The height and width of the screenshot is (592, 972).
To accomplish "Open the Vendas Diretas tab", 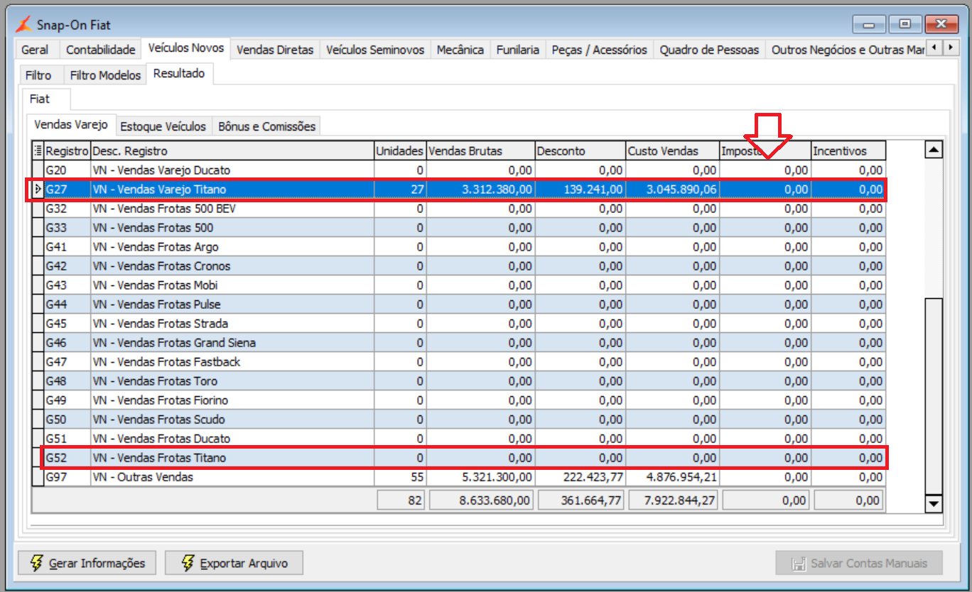I will point(275,50).
